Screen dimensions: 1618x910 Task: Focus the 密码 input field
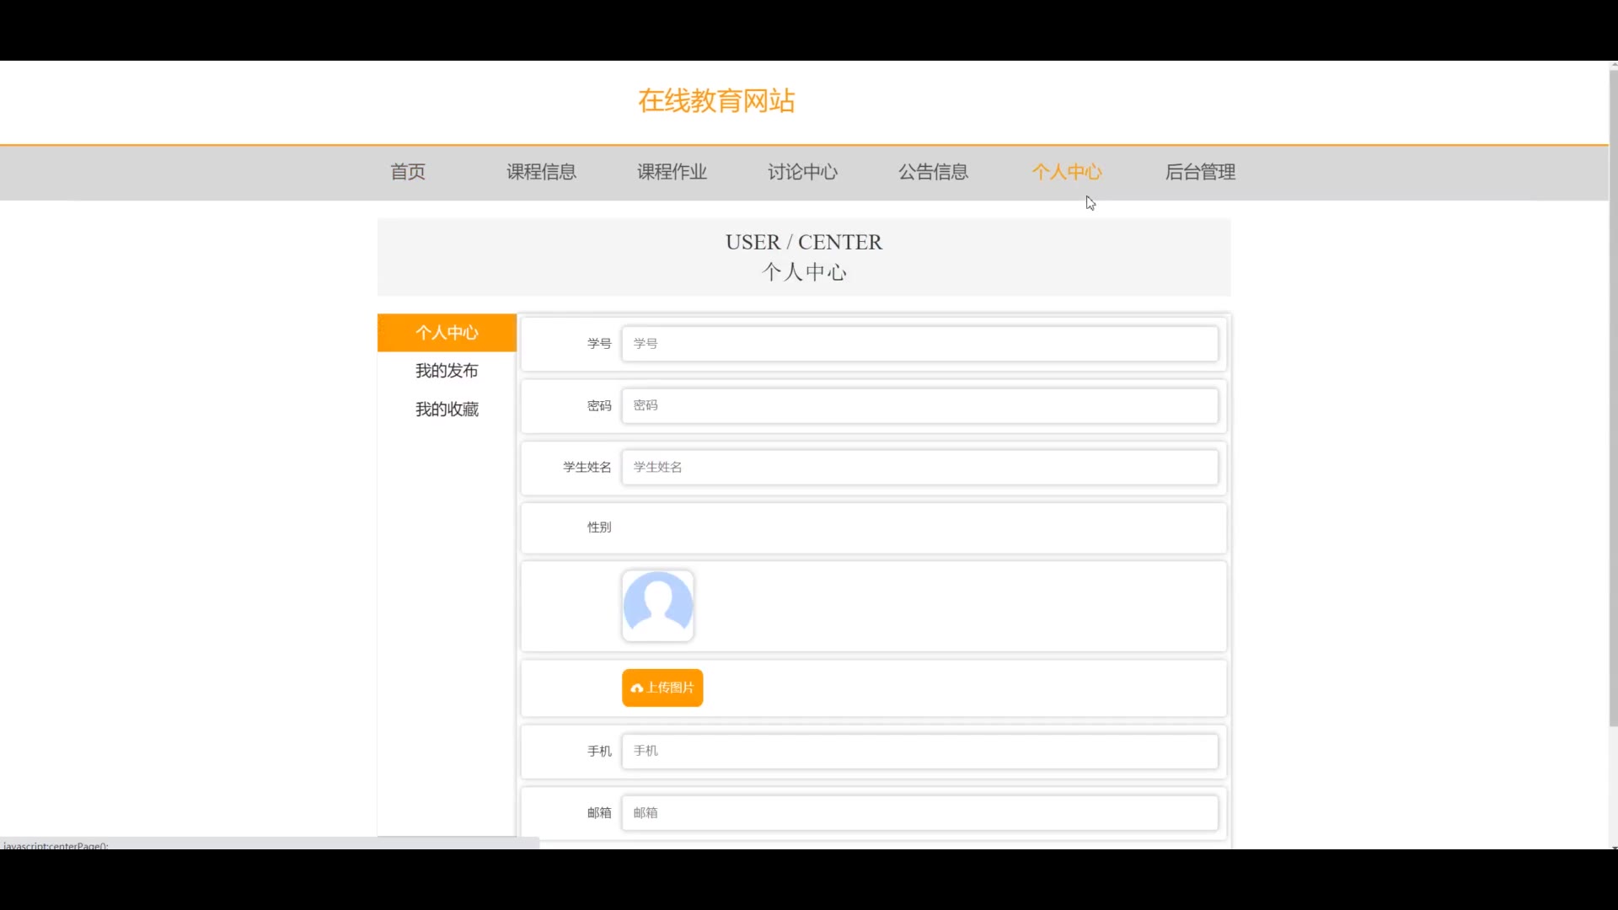(919, 405)
